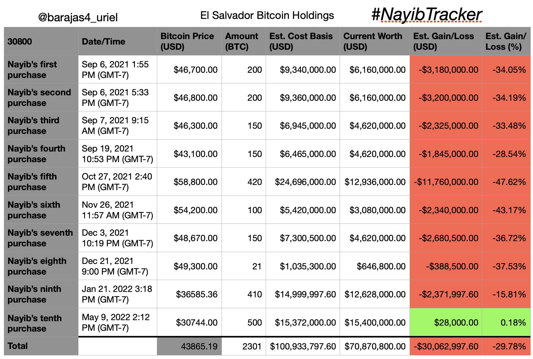Click the @barajas4_uriel handle
This screenshot has width=533, height=359.
[x=78, y=17]
